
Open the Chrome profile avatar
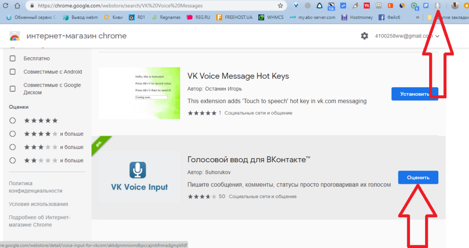coord(455,6)
